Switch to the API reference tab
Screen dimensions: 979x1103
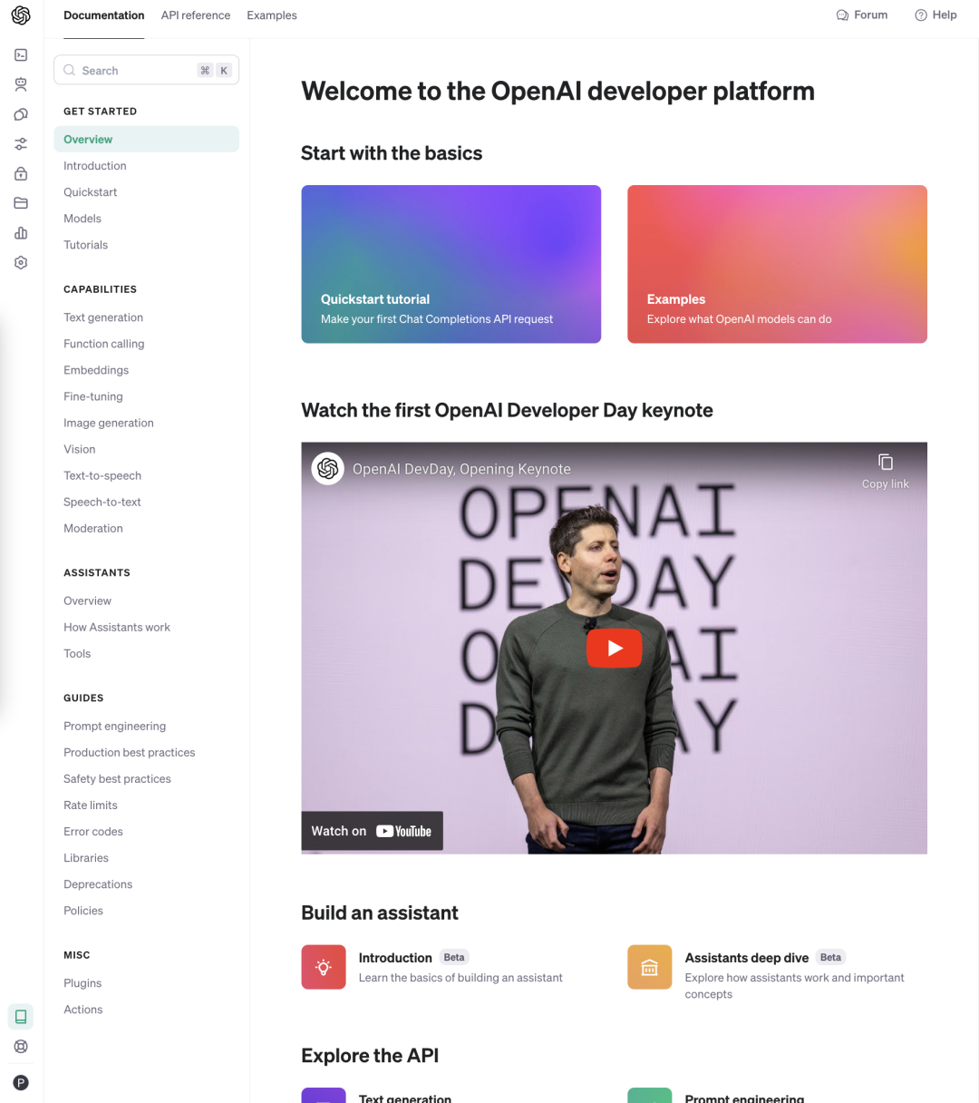196,15
